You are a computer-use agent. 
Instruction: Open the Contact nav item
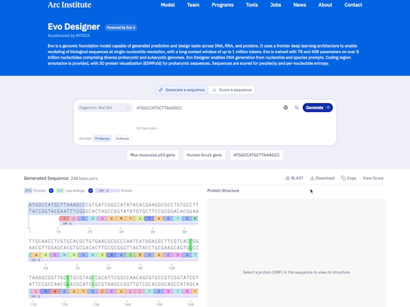pyautogui.click(x=353, y=5)
